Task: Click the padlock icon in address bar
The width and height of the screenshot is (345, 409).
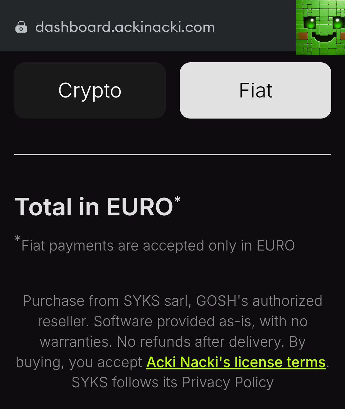Action: pyautogui.click(x=21, y=27)
